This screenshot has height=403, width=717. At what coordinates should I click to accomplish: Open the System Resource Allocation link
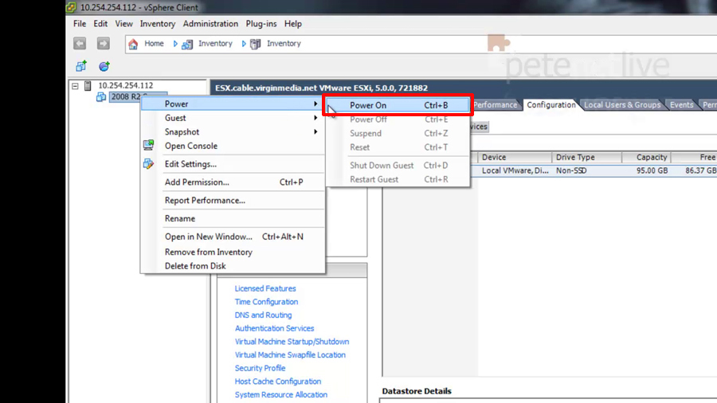click(x=280, y=394)
